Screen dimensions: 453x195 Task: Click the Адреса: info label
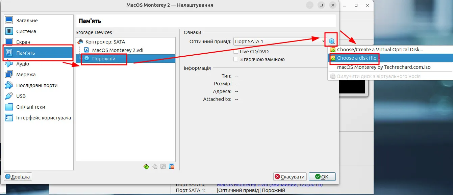click(x=222, y=91)
